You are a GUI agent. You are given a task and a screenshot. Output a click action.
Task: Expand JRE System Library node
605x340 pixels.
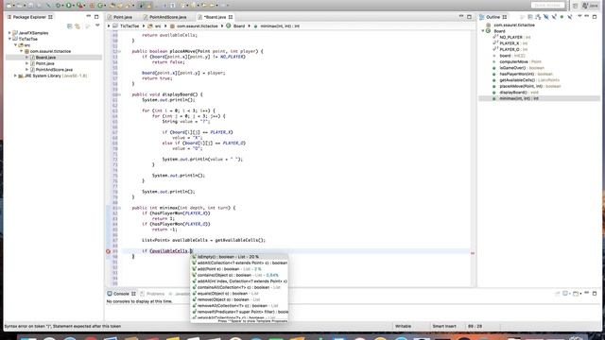coord(15,76)
